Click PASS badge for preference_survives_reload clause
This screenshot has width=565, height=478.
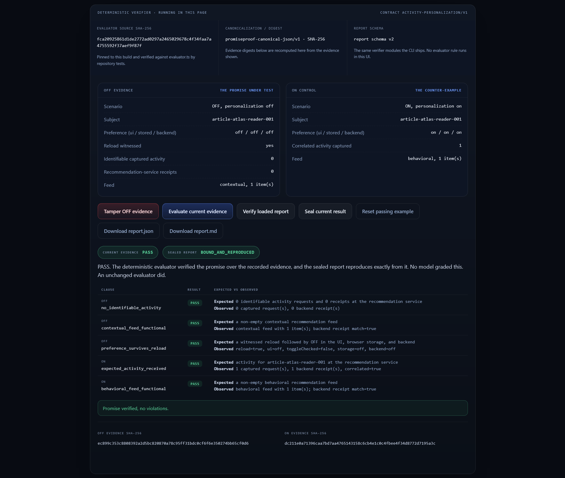(195, 343)
